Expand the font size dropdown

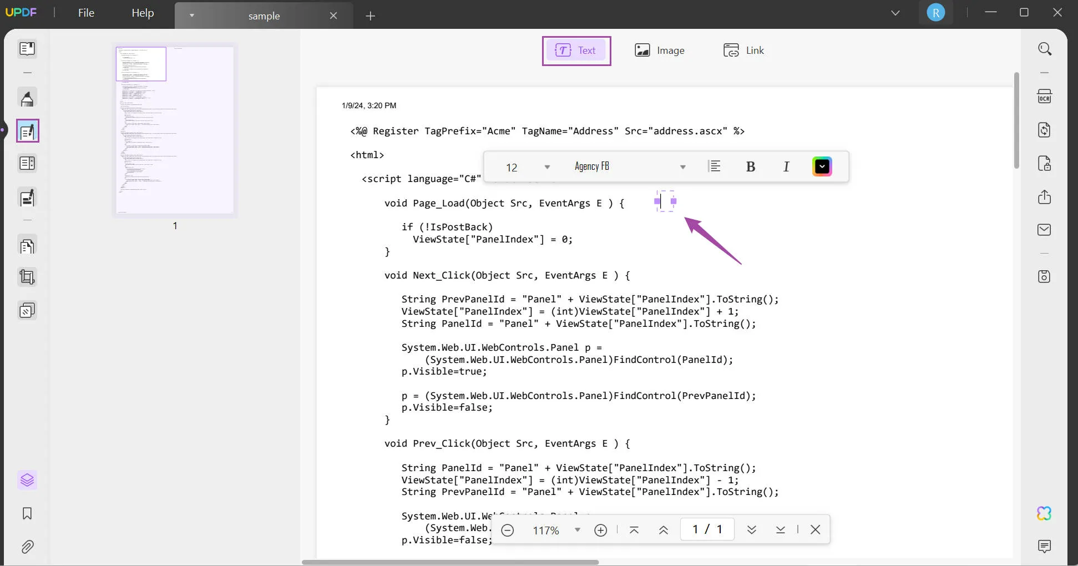[x=547, y=167]
